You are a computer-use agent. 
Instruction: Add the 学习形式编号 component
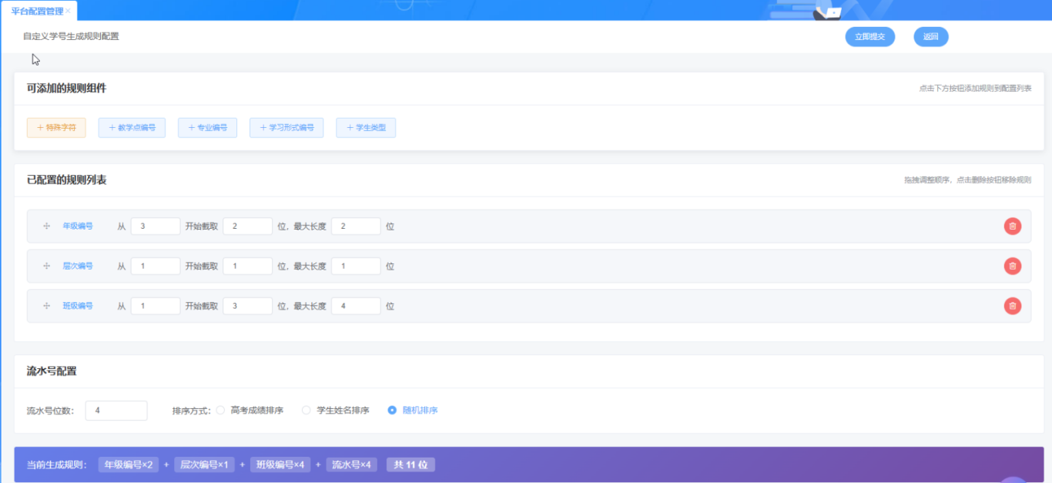click(286, 128)
